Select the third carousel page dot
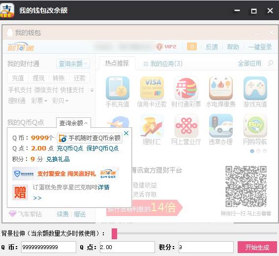This screenshot has width=279, height=256. point(265,151)
